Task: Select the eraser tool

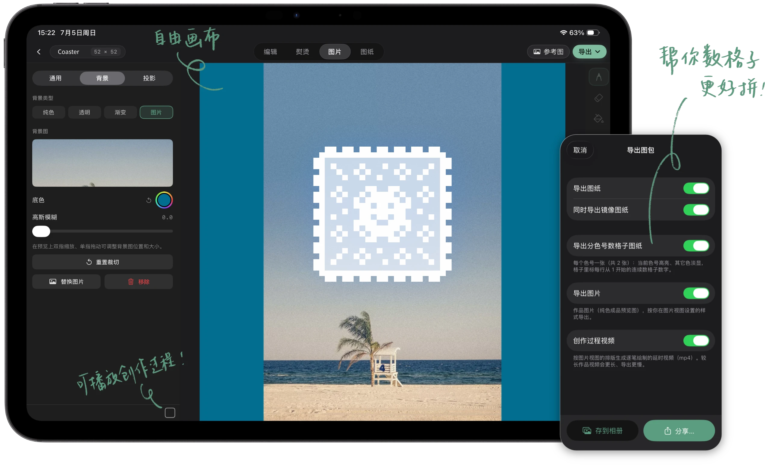Action: pos(598,98)
